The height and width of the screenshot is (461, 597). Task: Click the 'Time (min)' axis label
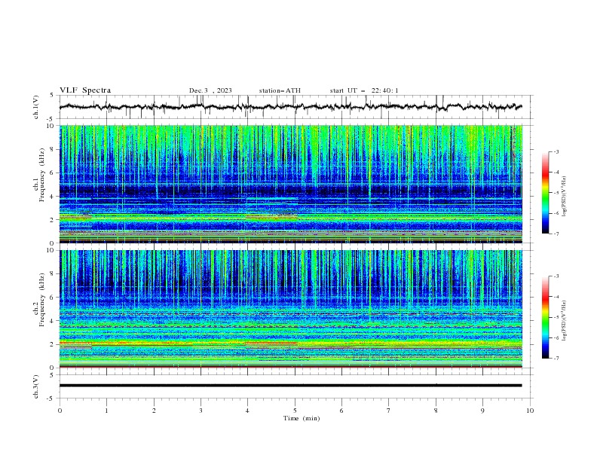pos(302,418)
